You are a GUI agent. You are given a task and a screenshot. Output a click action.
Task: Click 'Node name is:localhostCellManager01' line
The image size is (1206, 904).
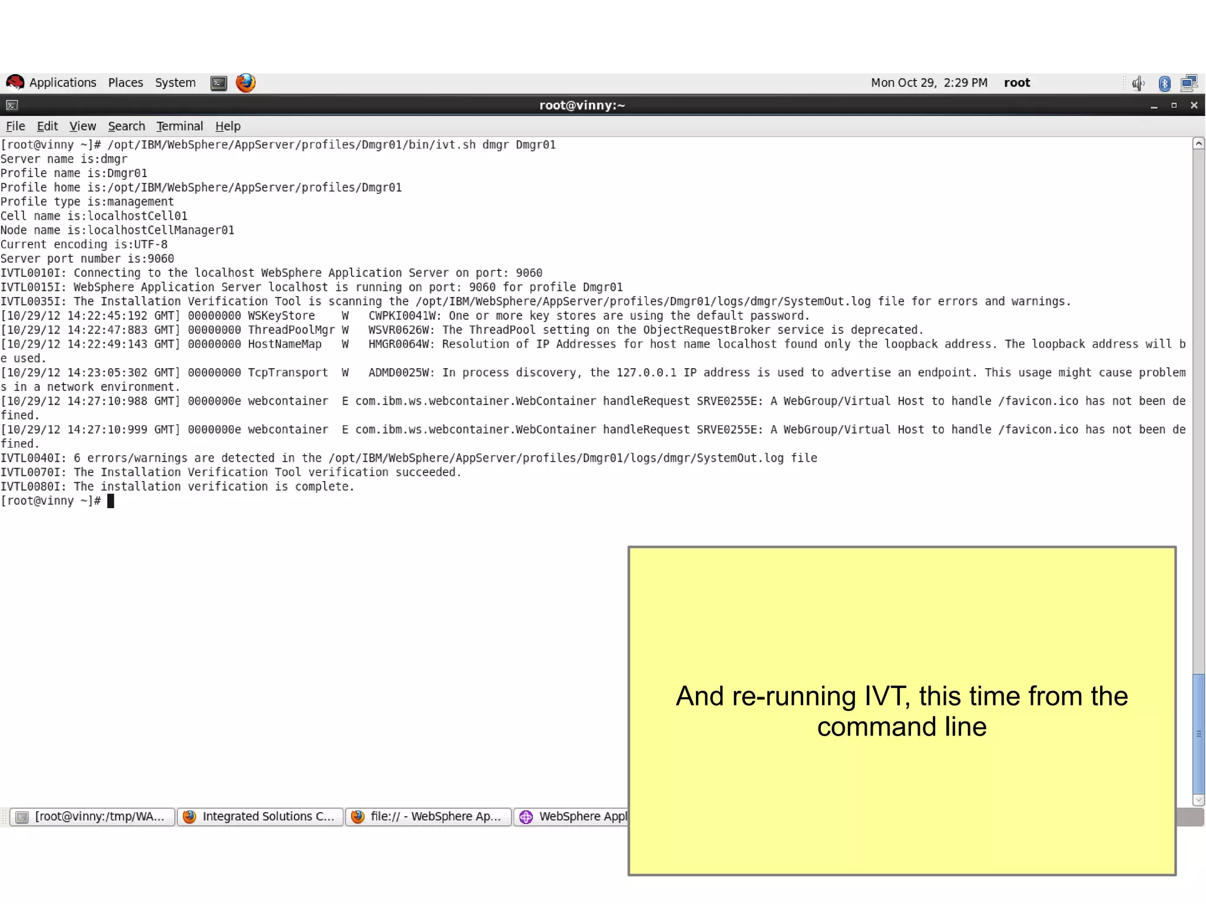click(117, 230)
